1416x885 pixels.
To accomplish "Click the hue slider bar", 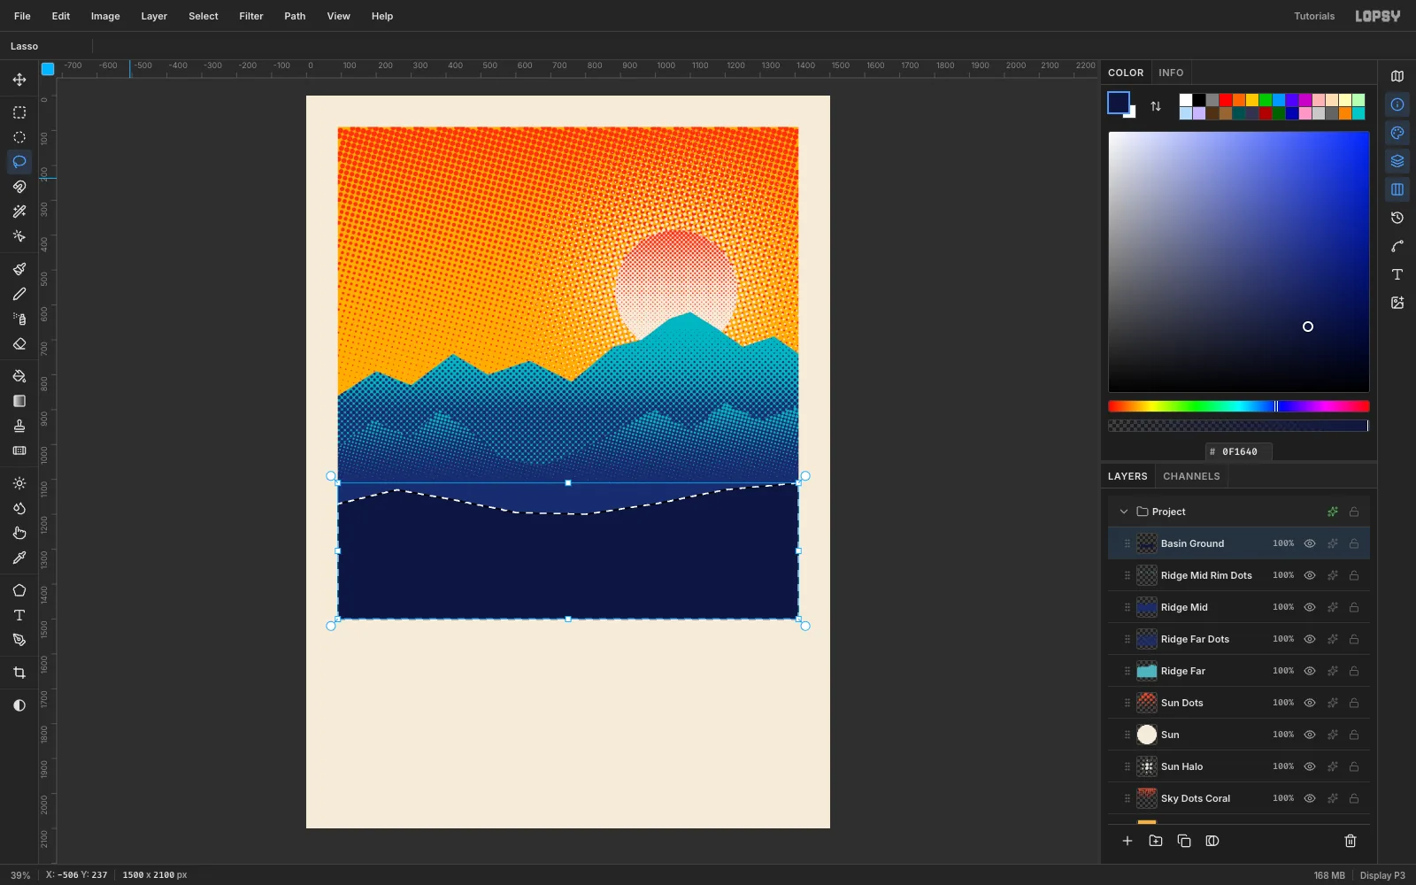I will 1239,406.
